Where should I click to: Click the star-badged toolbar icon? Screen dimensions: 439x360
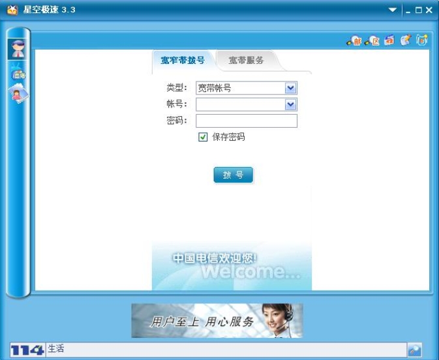click(x=421, y=40)
